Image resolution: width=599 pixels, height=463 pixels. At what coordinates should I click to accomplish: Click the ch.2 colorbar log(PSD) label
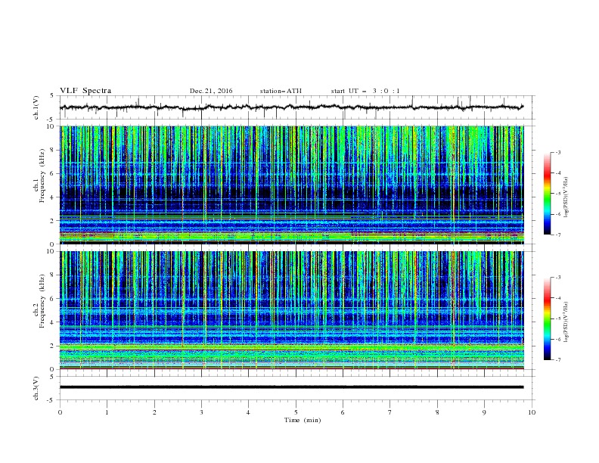click(x=566, y=322)
